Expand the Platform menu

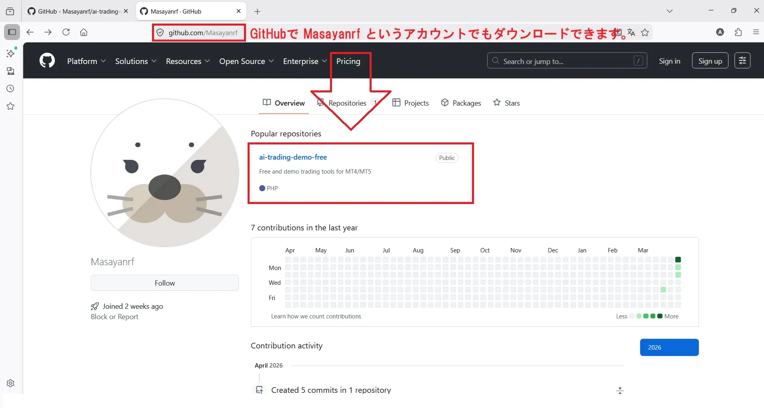click(86, 61)
